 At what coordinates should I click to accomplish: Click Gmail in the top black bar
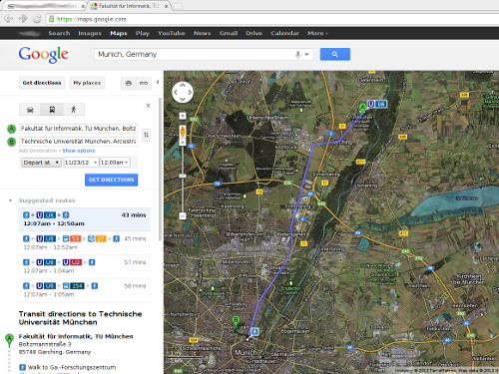[x=229, y=33]
